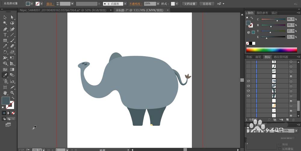This screenshot has width=301, height=151.
Task: Switch to the 路径查找器 tab
Action: [281, 57]
